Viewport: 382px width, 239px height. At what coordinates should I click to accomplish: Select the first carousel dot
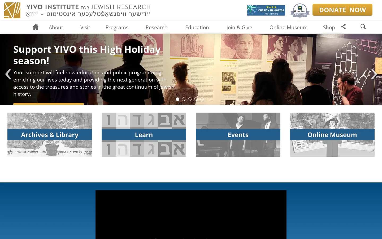[x=177, y=99]
